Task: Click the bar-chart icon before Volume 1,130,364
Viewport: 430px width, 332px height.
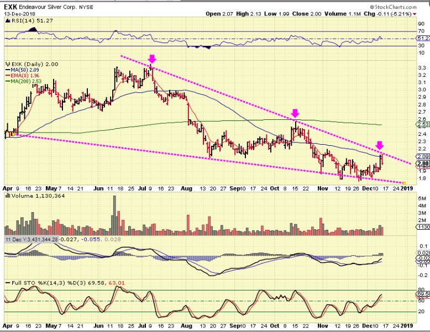Action: pos(8,196)
